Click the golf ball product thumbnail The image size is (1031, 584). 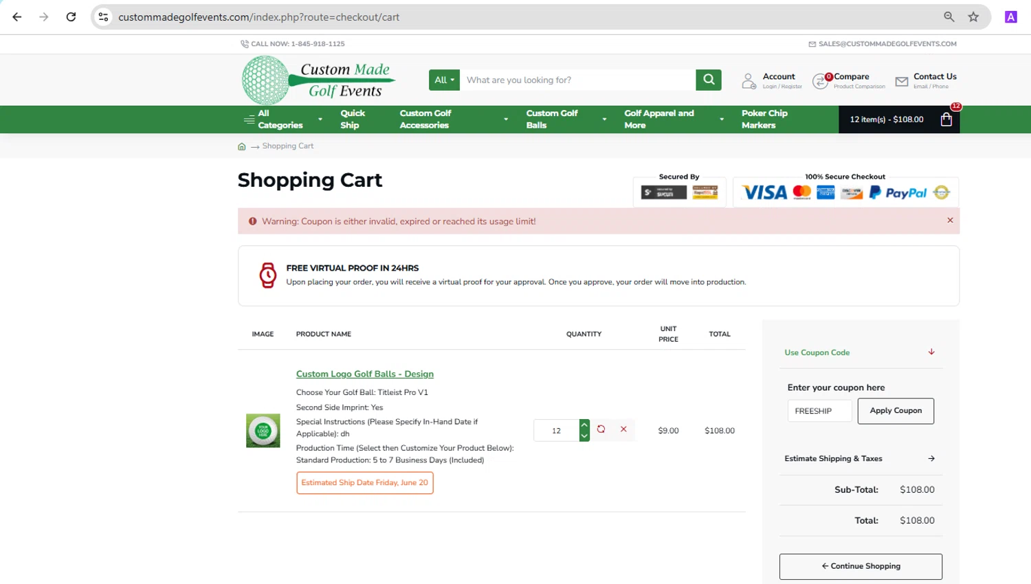pyautogui.click(x=263, y=431)
